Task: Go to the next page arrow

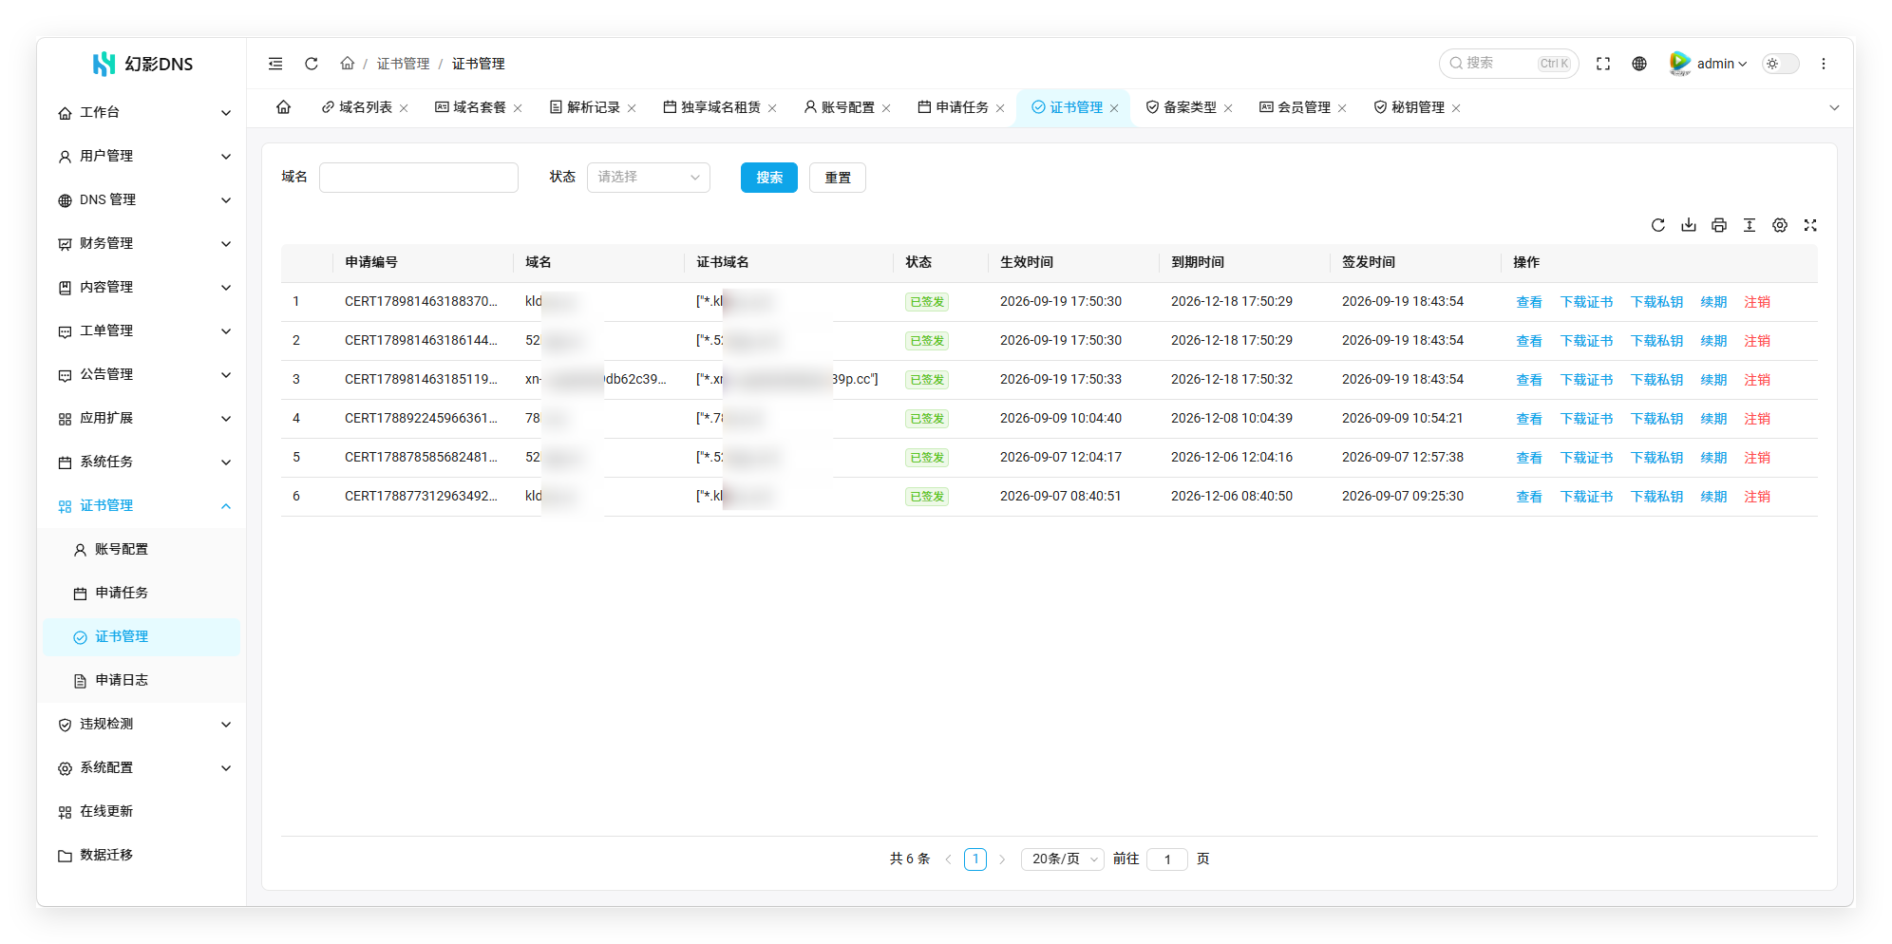Action: click(1002, 859)
